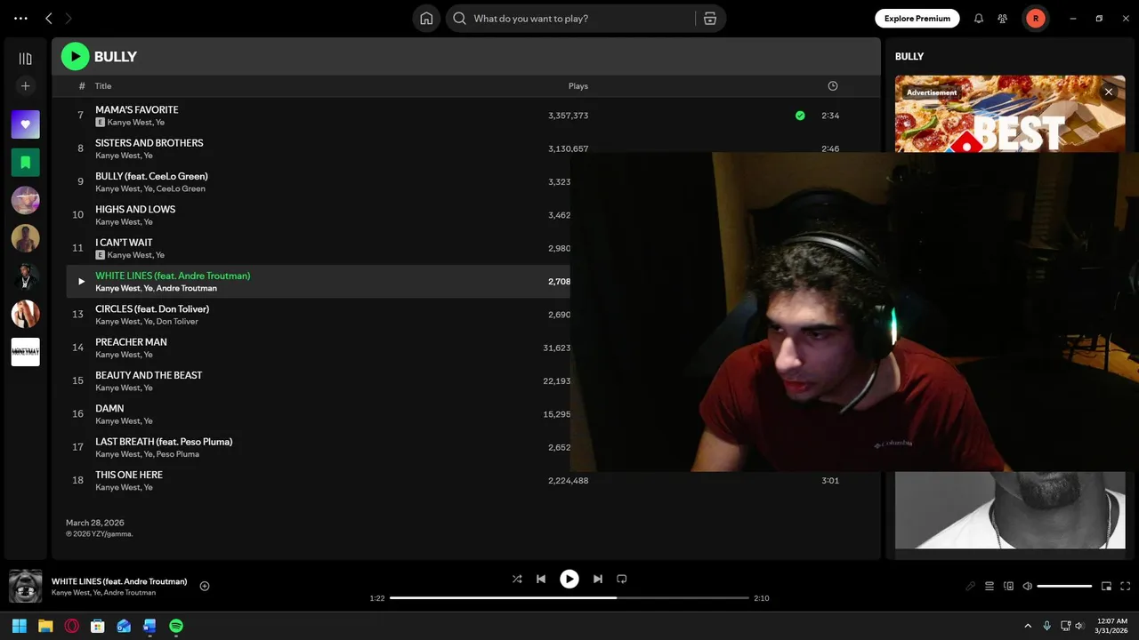The width and height of the screenshot is (1139, 640).
Task: Go back with the left arrow
Action: point(49,18)
